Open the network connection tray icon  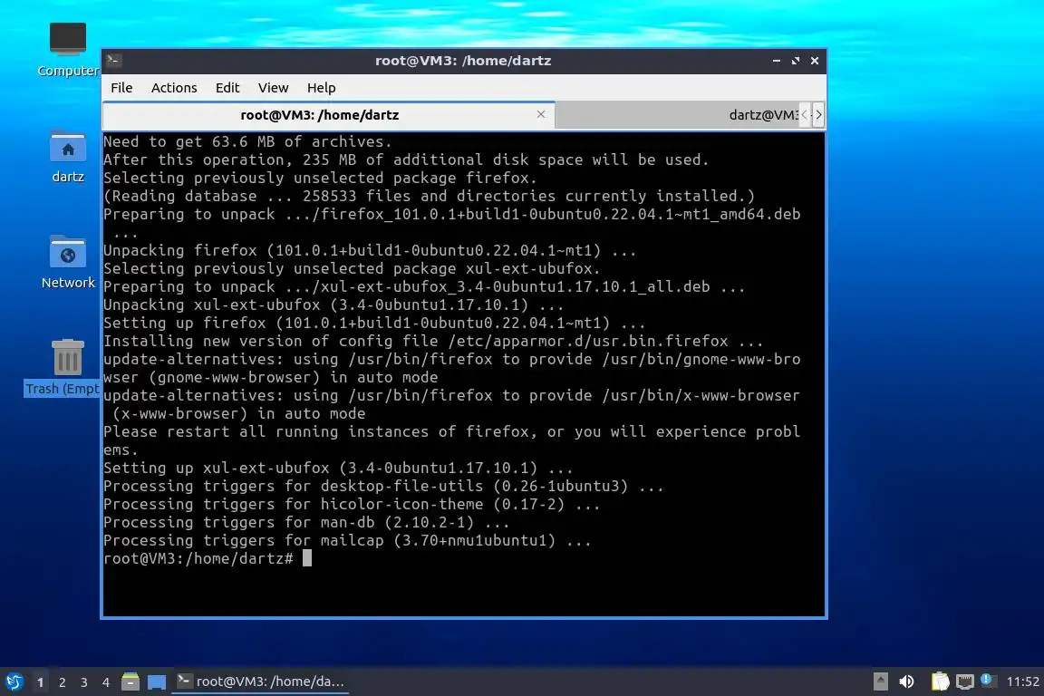[965, 681]
